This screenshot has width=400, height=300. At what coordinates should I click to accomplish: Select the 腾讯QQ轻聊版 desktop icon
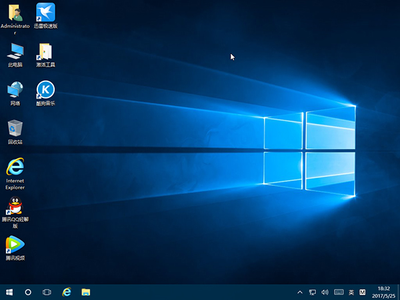click(15, 206)
